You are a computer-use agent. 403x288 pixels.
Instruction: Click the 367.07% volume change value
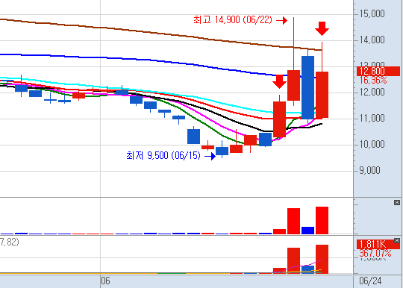[x=375, y=254]
